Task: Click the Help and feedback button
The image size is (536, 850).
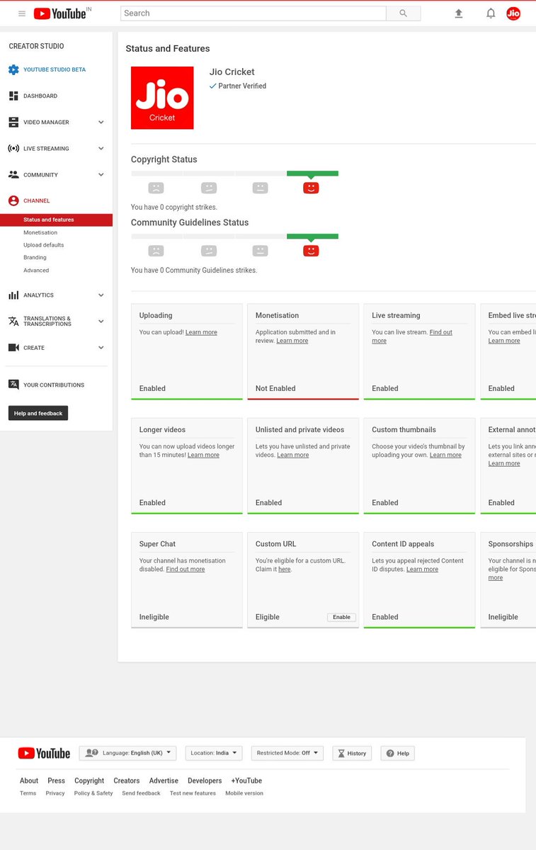Action: tap(38, 413)
